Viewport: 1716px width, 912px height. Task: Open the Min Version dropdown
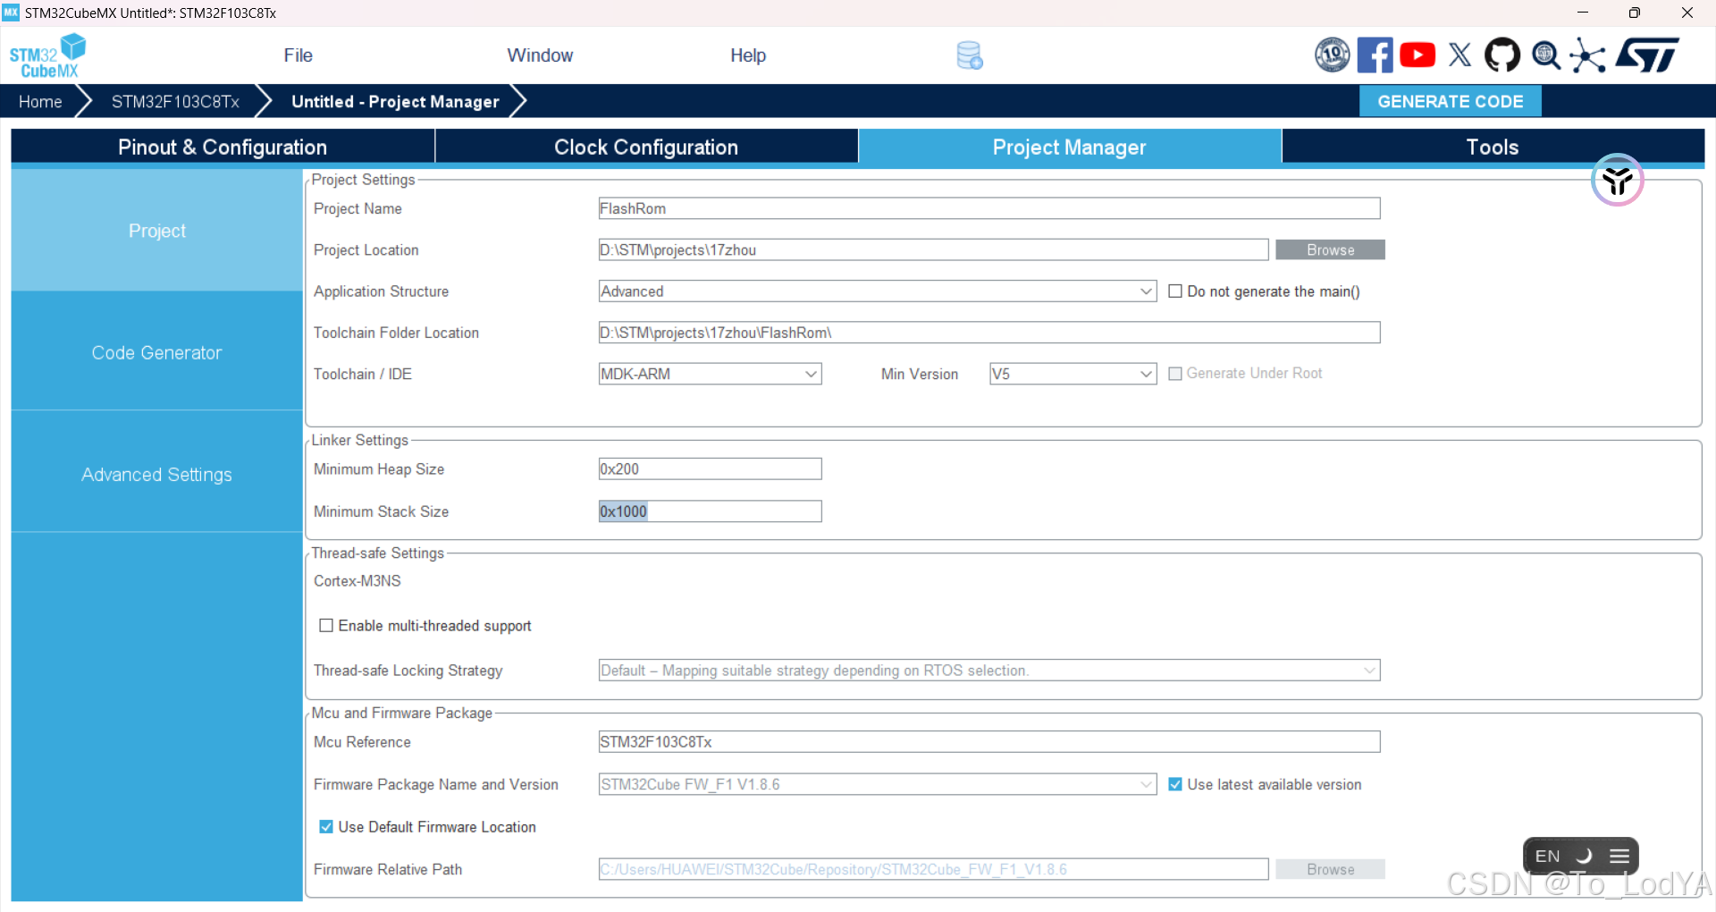click(1072, 374)
